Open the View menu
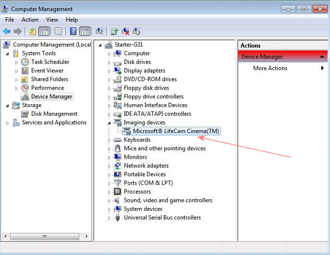The height and width of the screenshot is (255, 330). point(52,20)
